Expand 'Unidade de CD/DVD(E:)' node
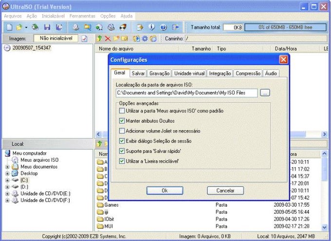Viewport: 331px width, 241px height. 7,193
